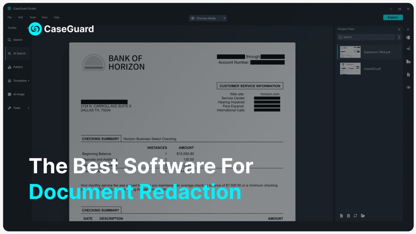This screenshot has height=234, width=416.
Task: Open the File menu
Action: coord(10,17)
